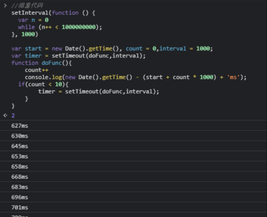Click the 'var timer = setTimeout' line

(x=79, y=56)
